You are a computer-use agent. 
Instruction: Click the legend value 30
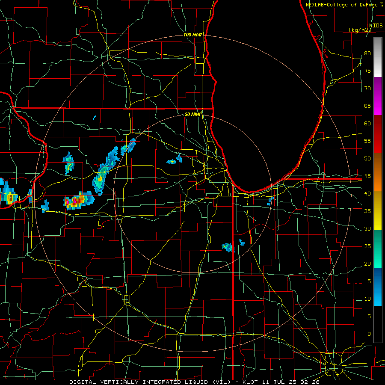(x=367, y=228)
